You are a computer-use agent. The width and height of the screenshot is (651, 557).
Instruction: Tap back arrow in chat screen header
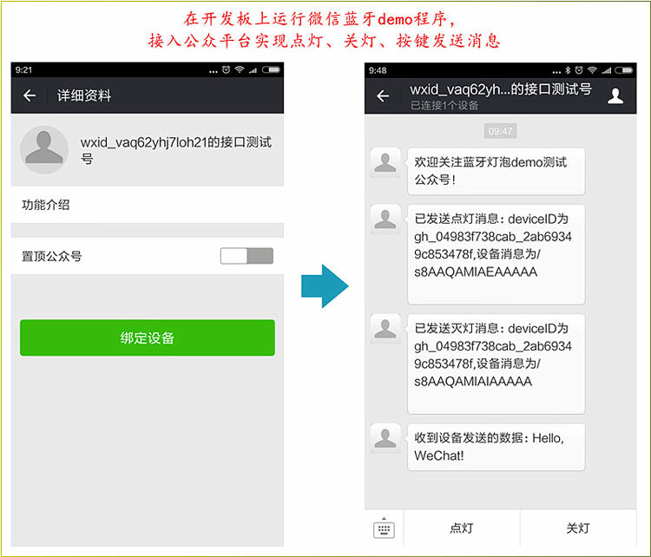(x=383, y=96)
